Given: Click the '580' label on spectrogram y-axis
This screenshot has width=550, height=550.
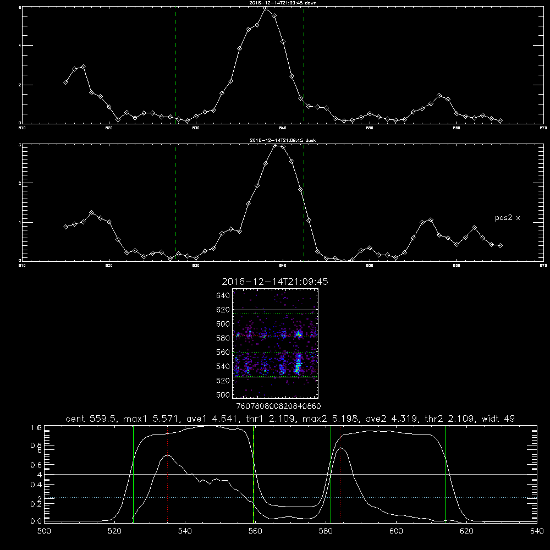Looking at the screenshot, I should [x=223, y=338].
